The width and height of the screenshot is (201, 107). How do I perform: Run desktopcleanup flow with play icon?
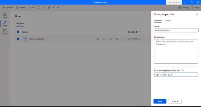98,39
